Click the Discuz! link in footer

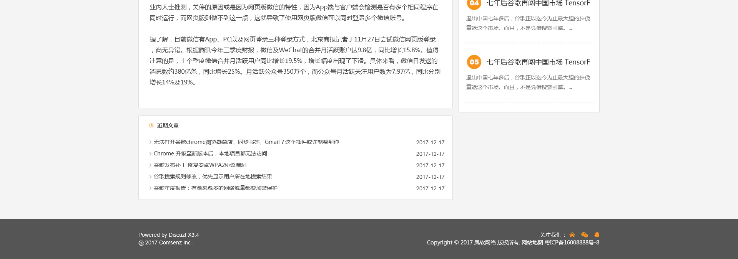(177, 235)
